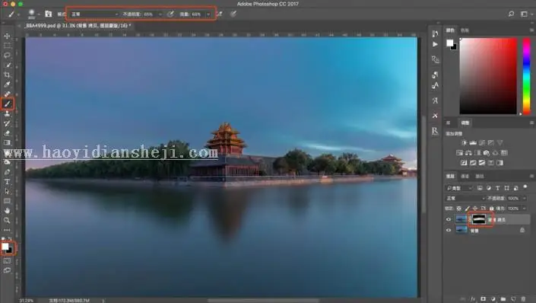Pick a hue on the rainbow slider
Viewport: 536px width, 303px height.
(x=527, y=76)
